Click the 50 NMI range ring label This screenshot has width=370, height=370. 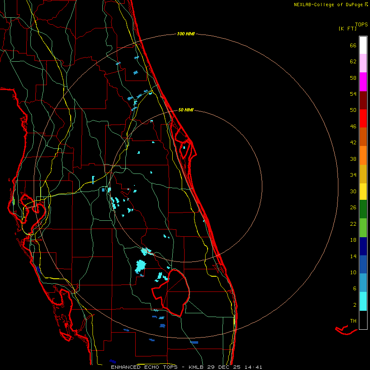pos(186,110)
